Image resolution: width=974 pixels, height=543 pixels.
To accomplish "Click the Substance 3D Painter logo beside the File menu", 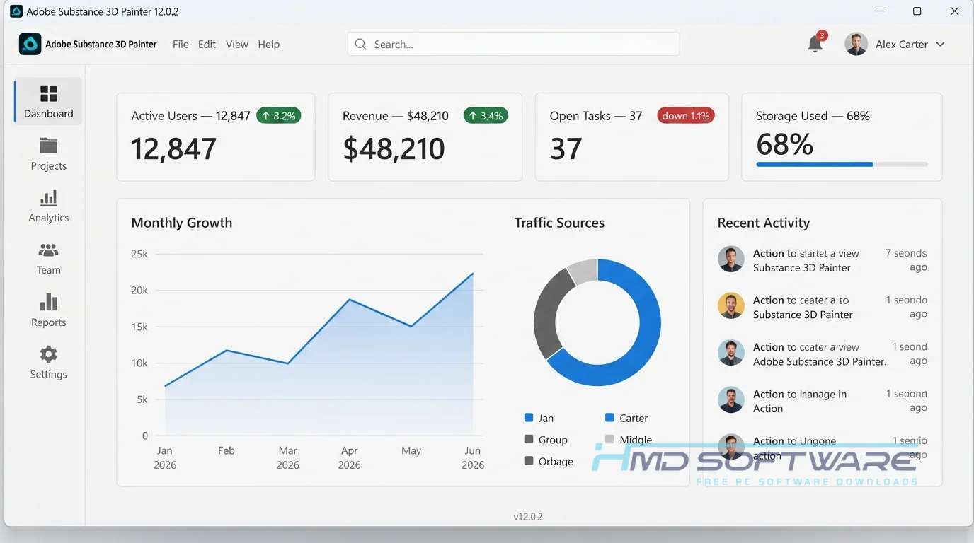I will (x=30, y=44).
